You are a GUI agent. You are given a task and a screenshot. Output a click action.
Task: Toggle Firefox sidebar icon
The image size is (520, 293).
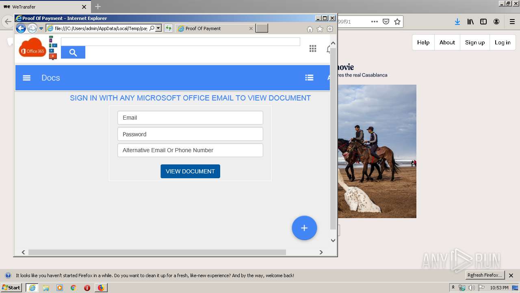click(483, 22)
